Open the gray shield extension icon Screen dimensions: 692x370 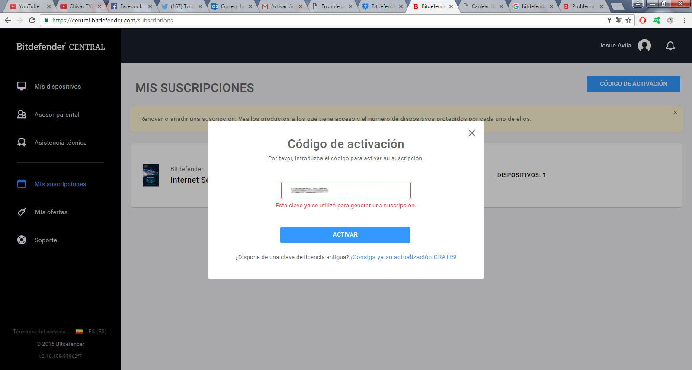click(x=670, y=20)
